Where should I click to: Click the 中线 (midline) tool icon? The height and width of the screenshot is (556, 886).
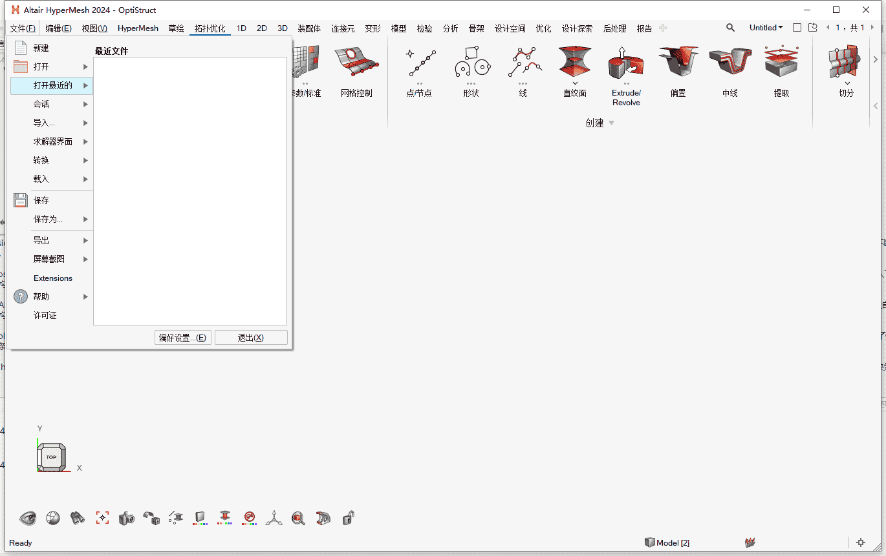coord(729,63)
